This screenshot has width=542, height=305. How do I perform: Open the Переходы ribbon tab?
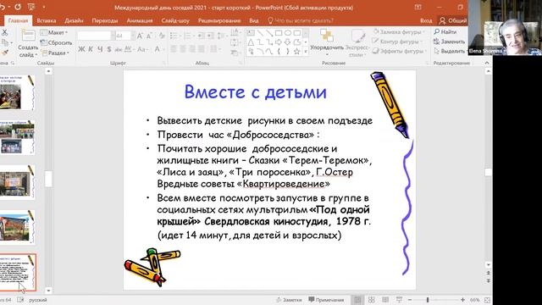(105, 20)
